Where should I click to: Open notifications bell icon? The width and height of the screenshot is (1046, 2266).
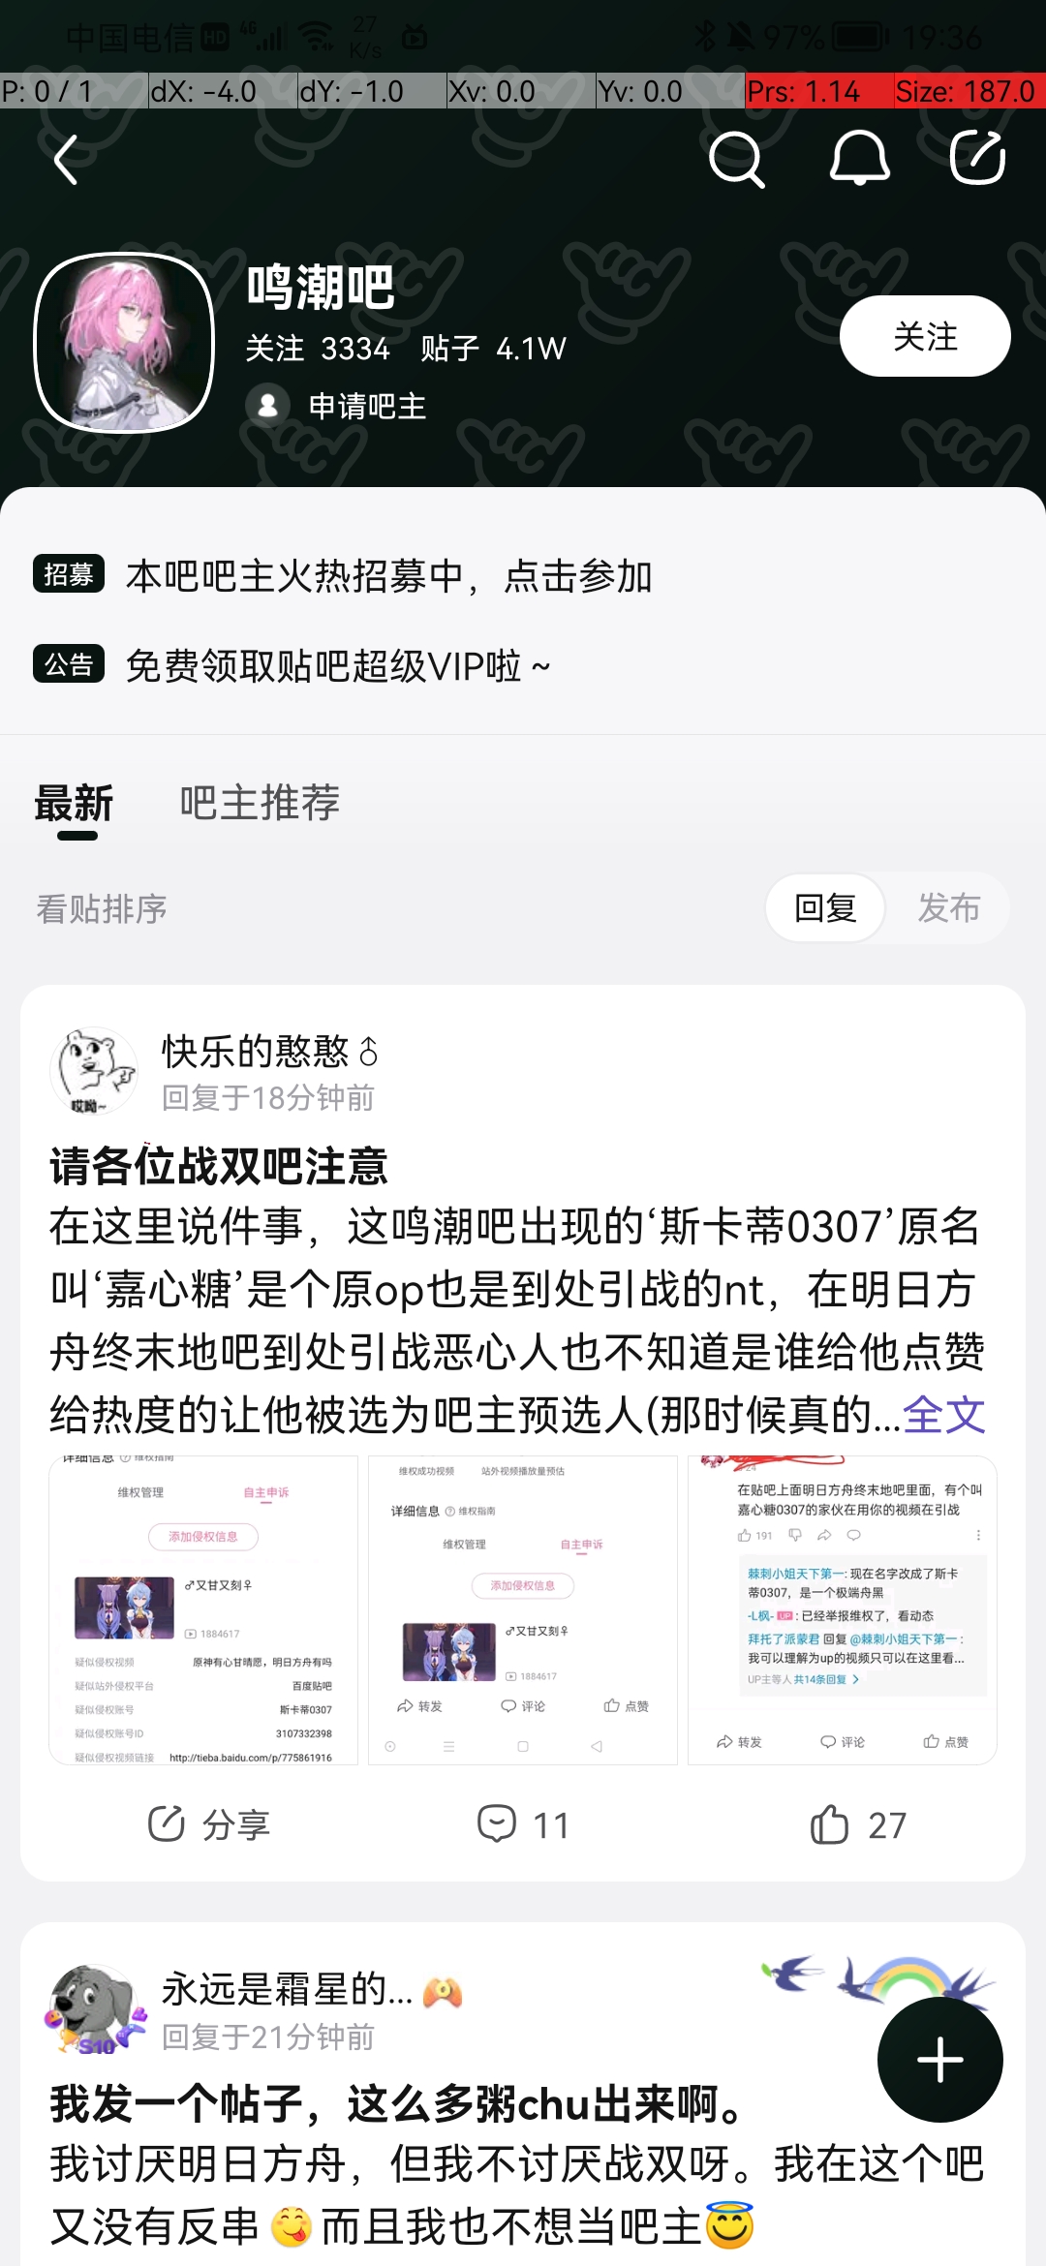859,158
